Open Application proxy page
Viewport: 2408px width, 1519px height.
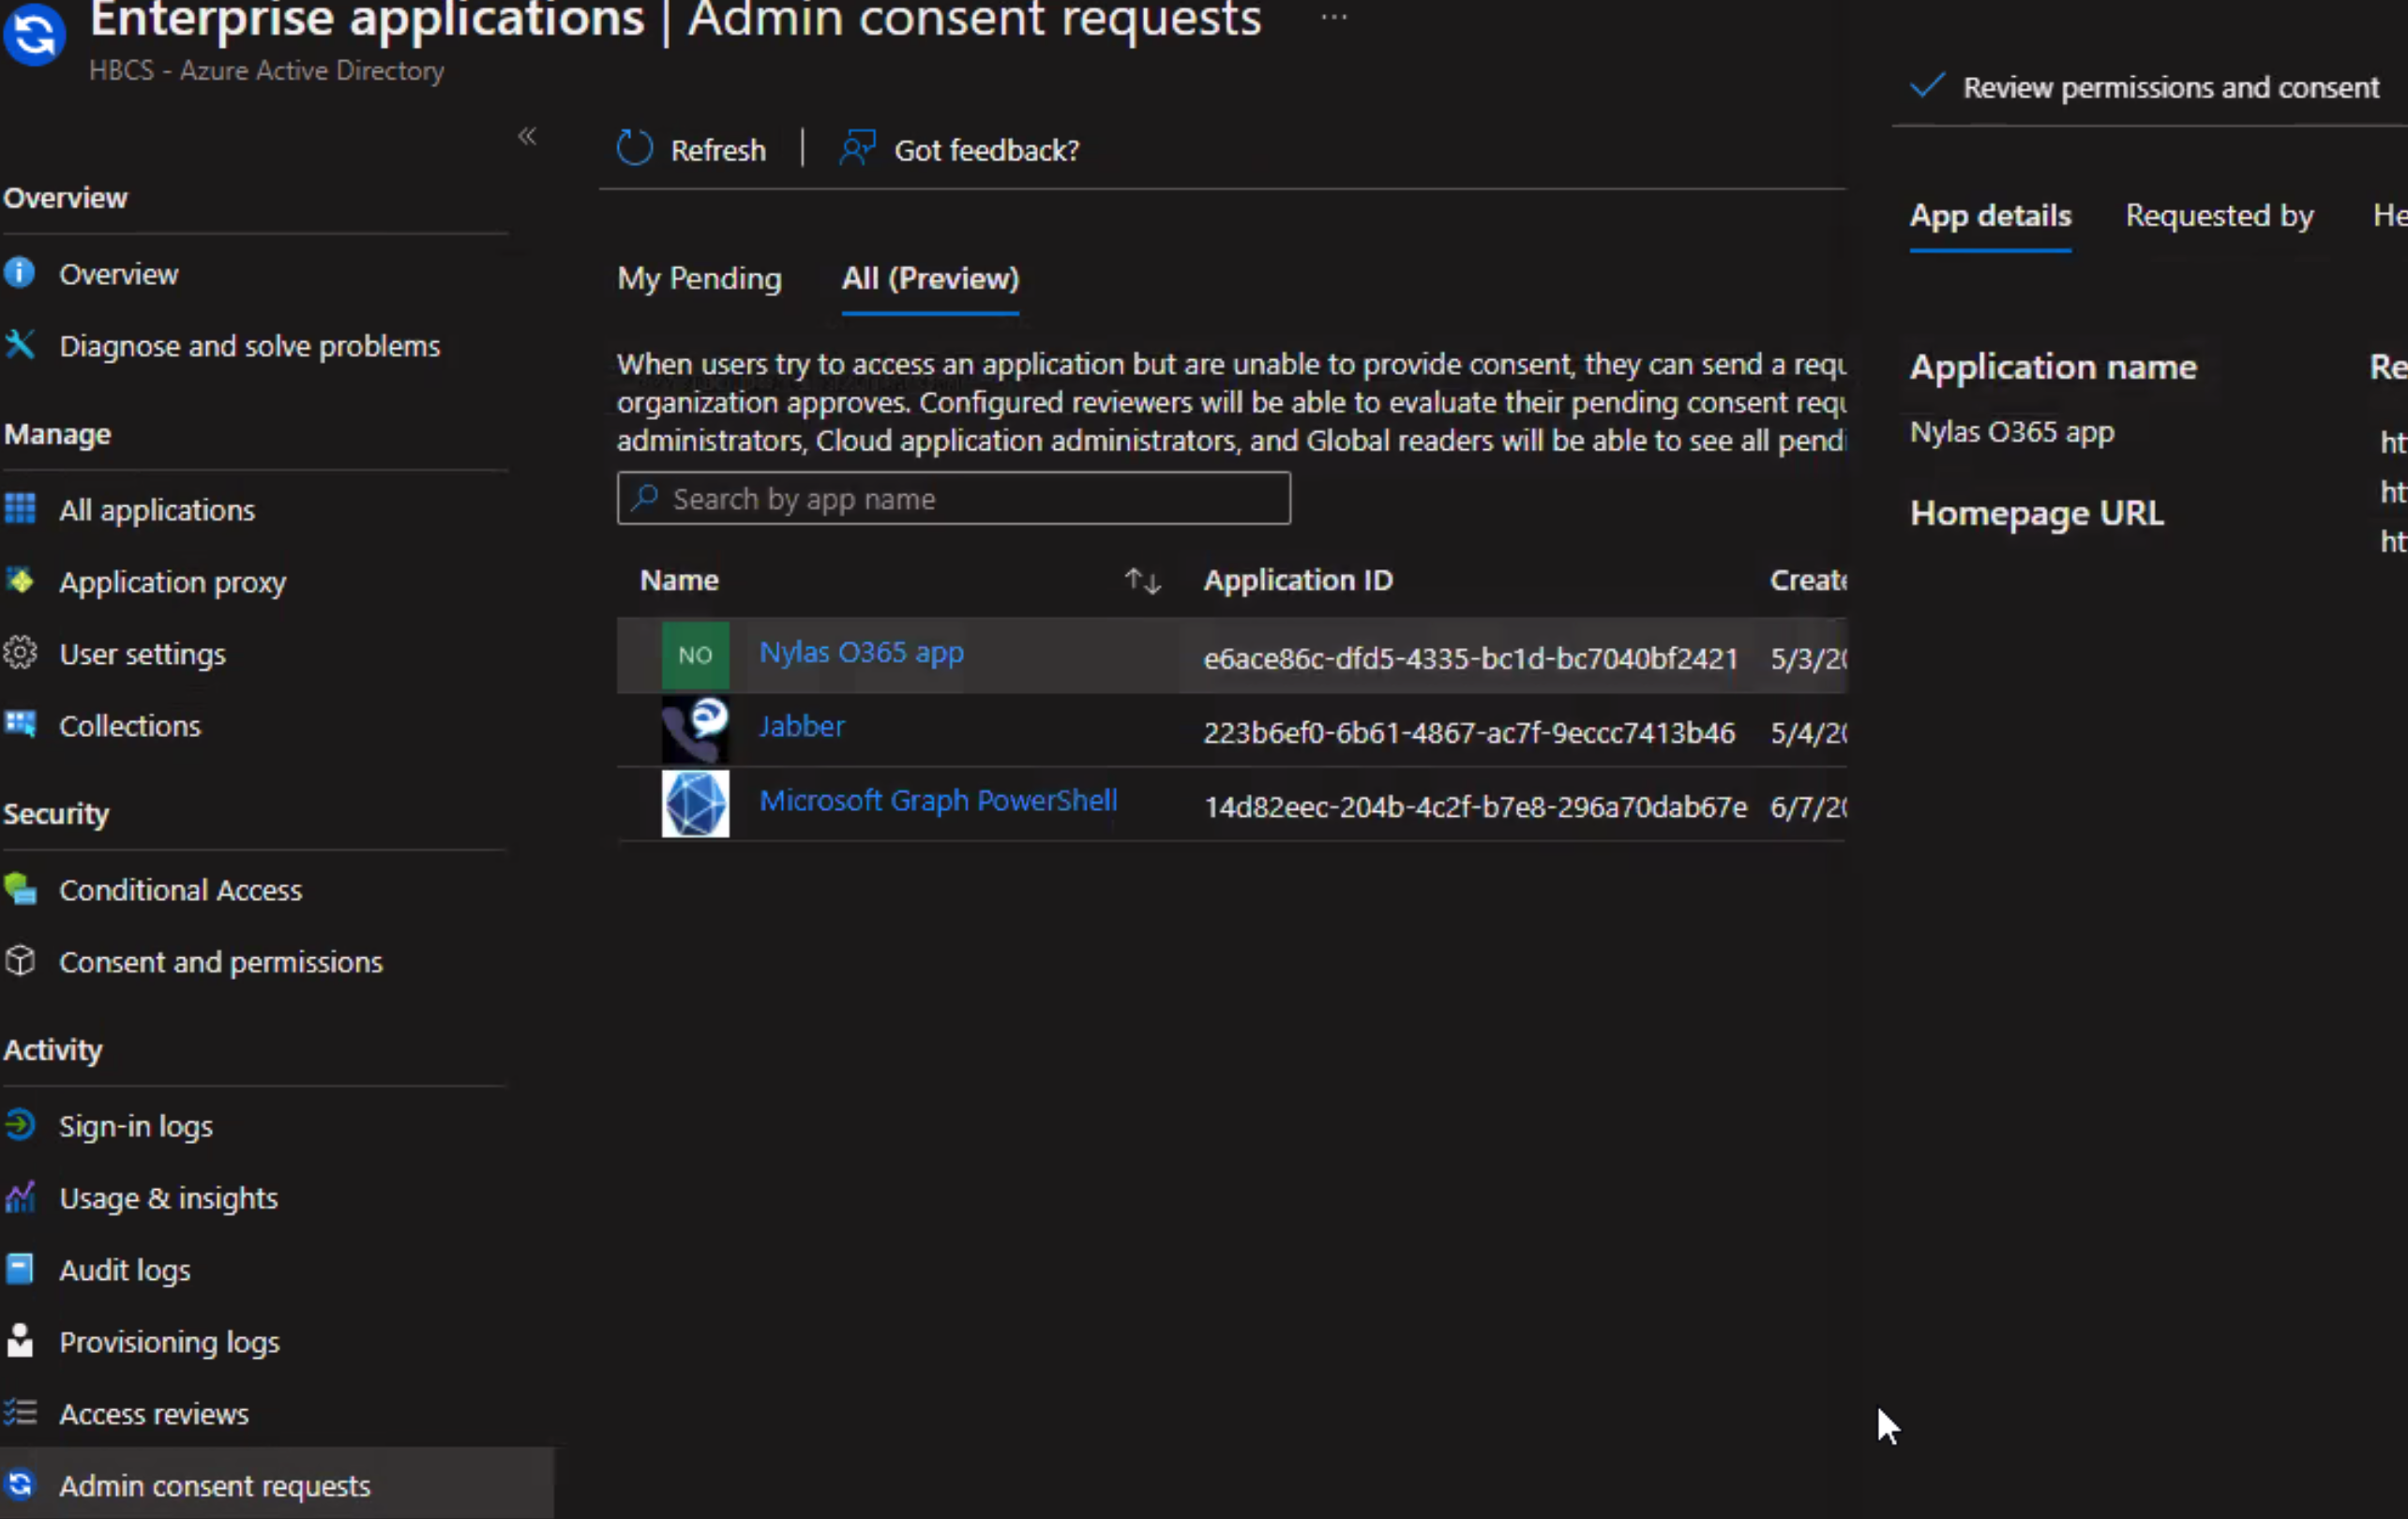172,582
